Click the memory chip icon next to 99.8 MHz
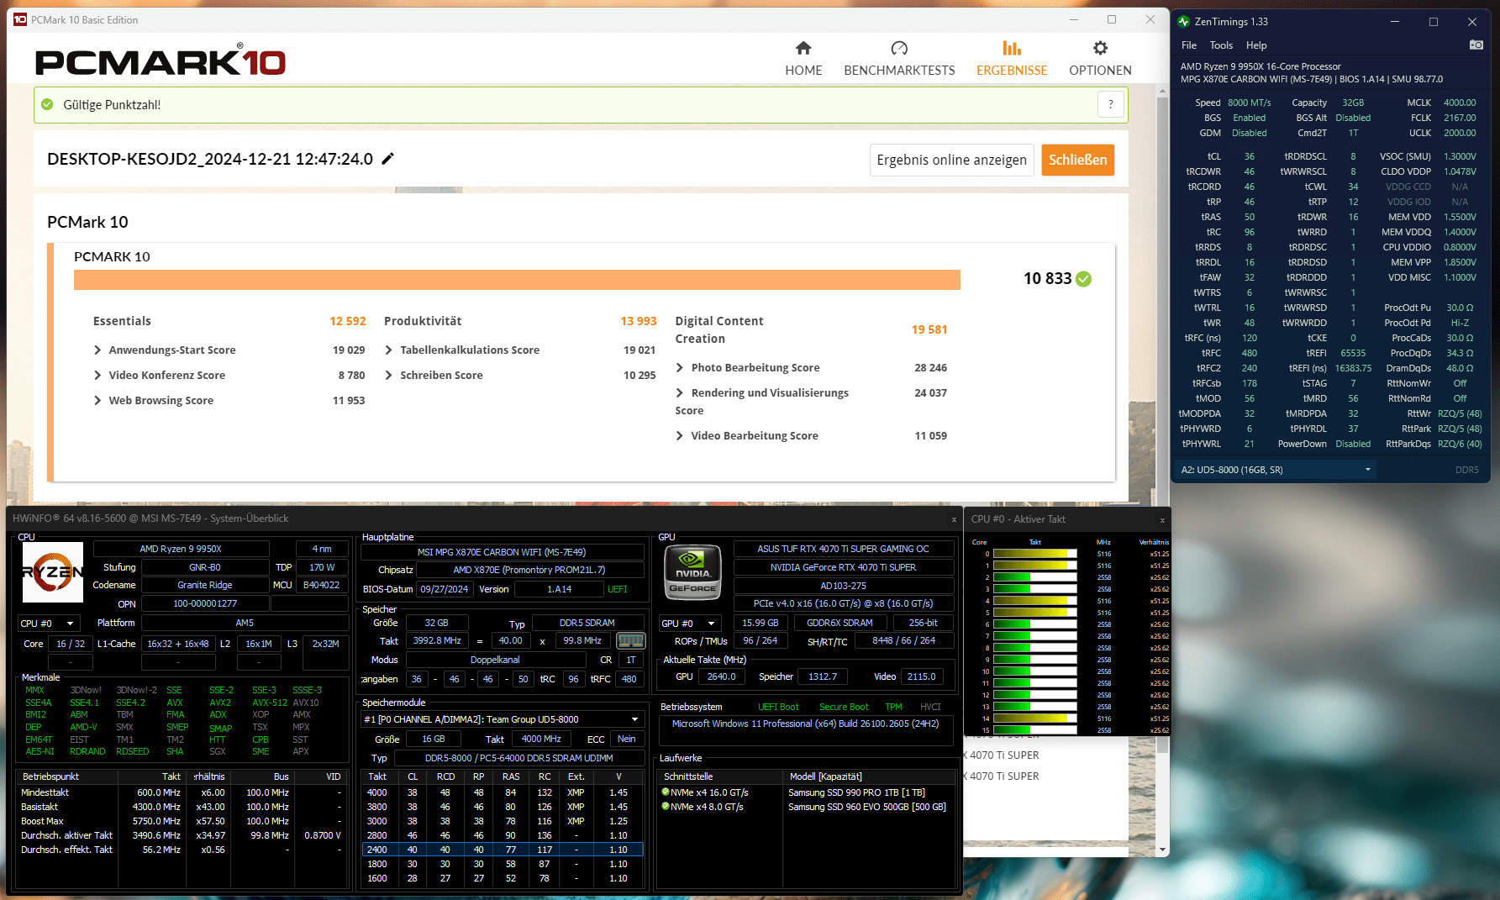This screenshot has width=1500, height=900. click(630, 641)
